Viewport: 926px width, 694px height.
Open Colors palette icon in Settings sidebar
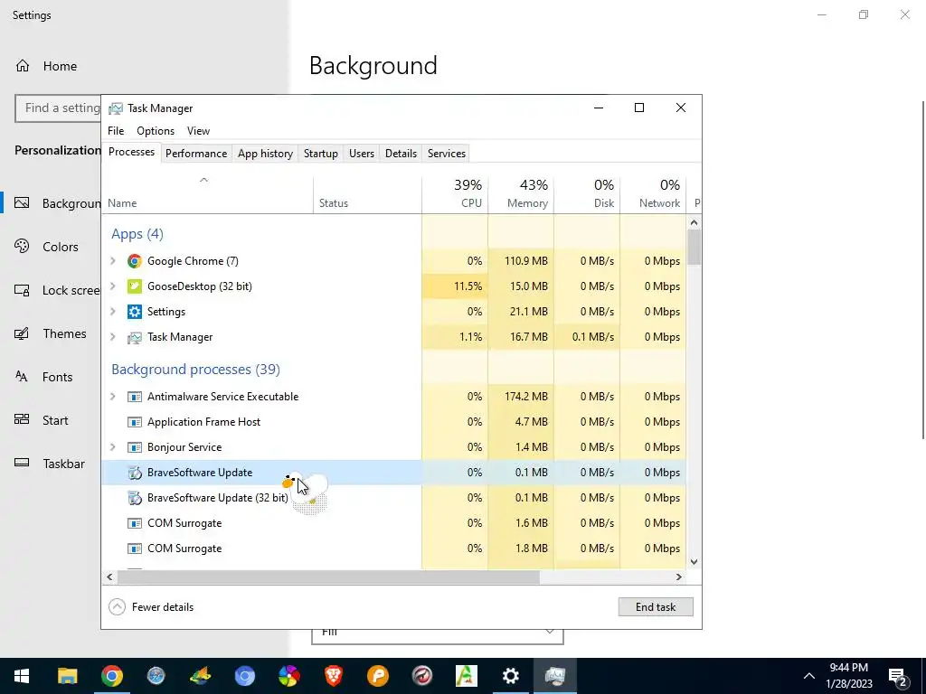[x=22, y=246]
